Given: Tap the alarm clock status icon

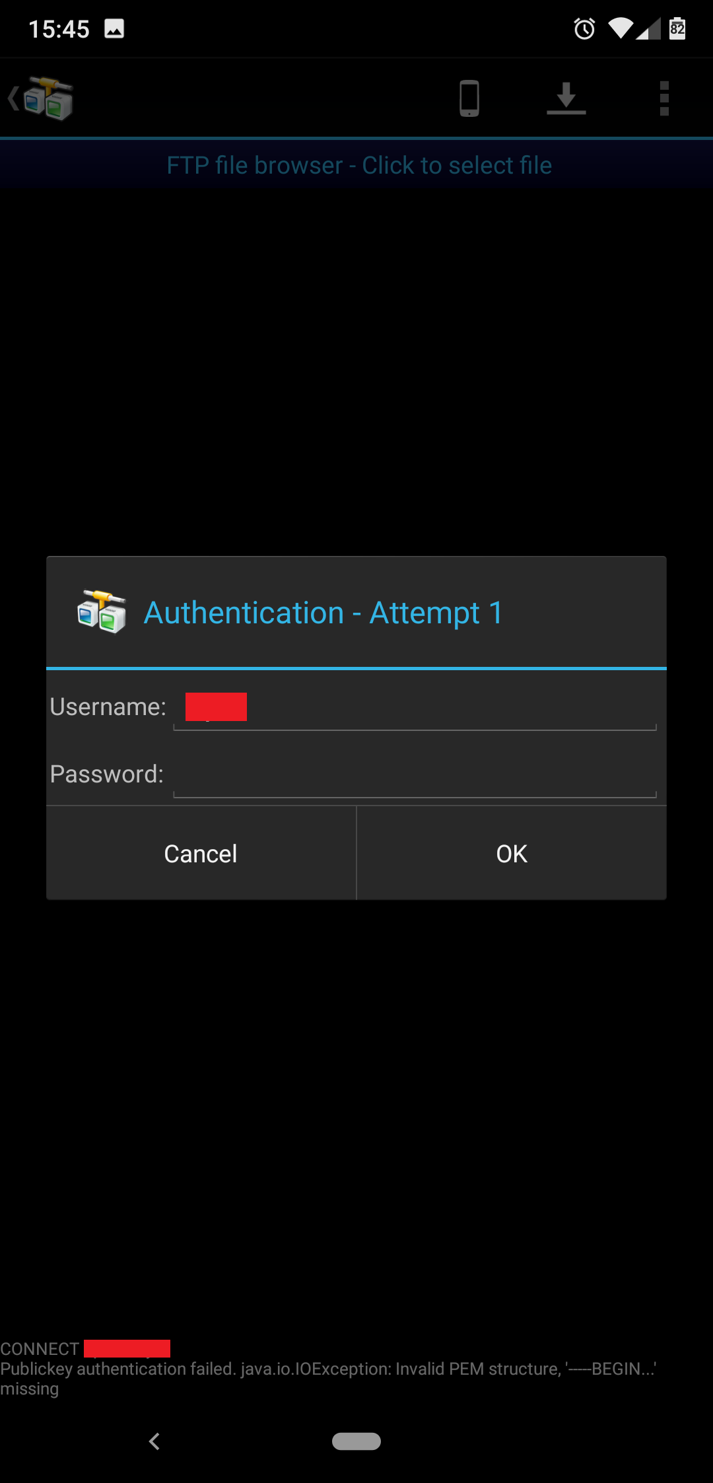Looking at the screenshot, I should pos(584,28).
